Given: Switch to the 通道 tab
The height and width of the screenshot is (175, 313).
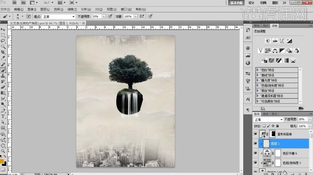Looking at the screenshot, I should point(265,114).
